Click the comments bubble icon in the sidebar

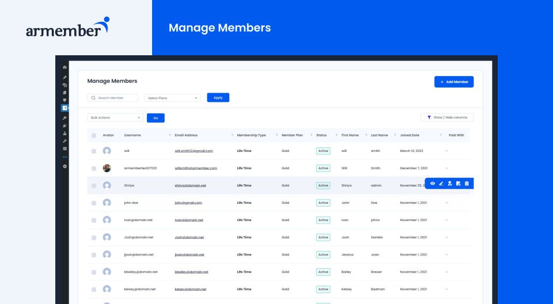coord(65,100)
